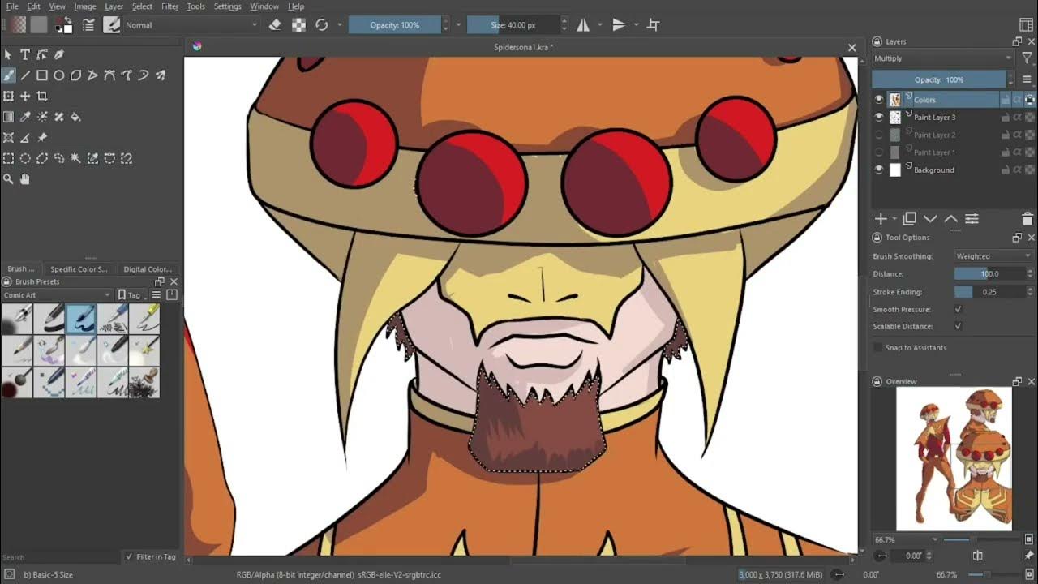Select the Line tool
The width and height of the screenshot is (1038, 584).
coord(25,75)
